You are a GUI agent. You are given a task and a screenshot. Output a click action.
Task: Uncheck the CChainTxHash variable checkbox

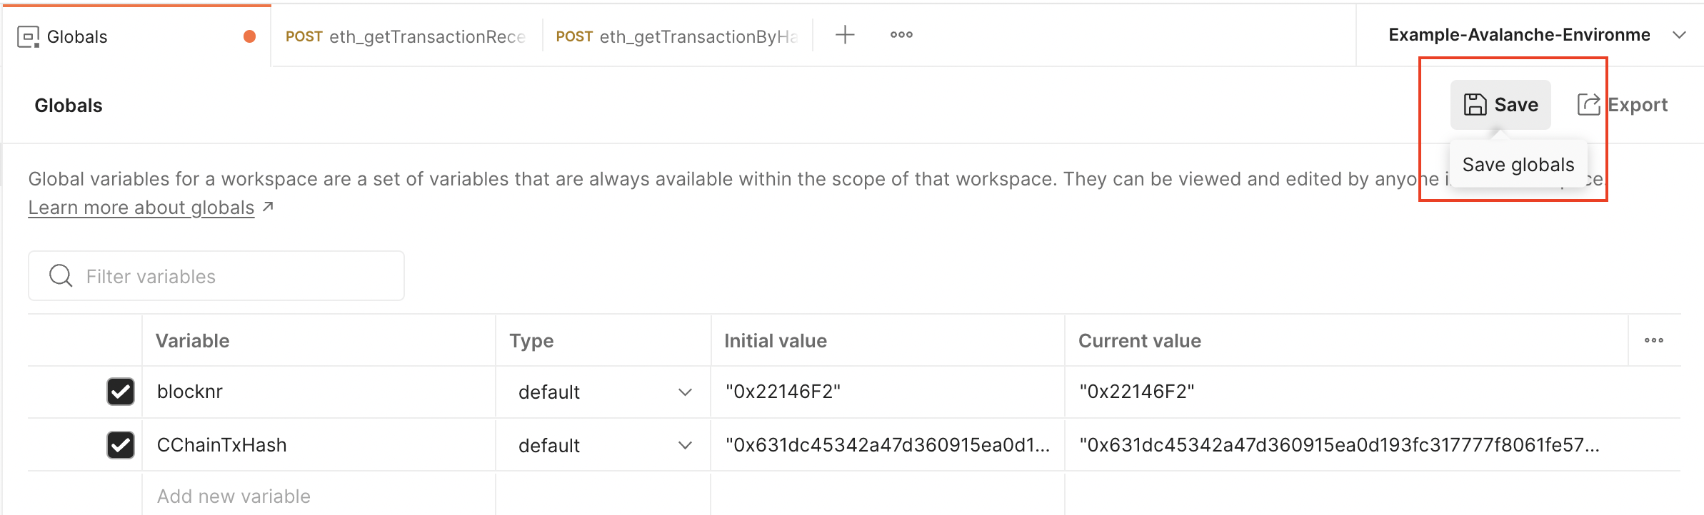121,445
